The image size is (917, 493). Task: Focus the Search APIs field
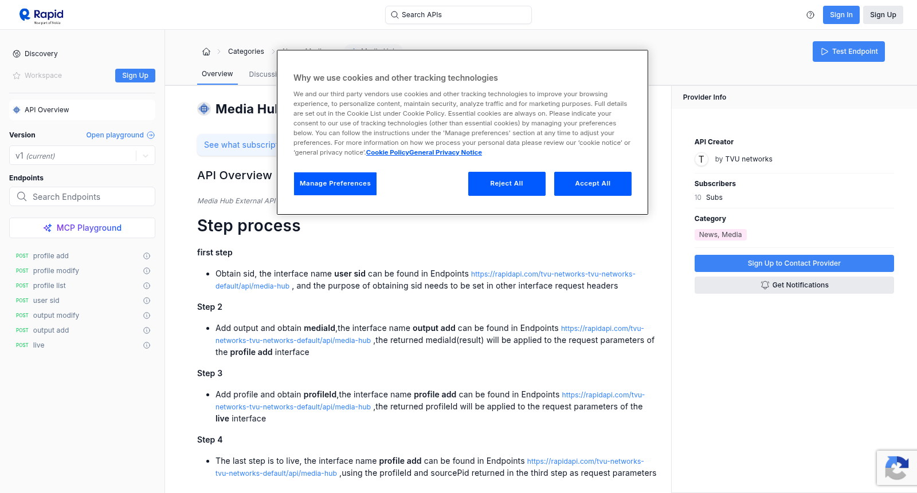[x=458, y=15]
